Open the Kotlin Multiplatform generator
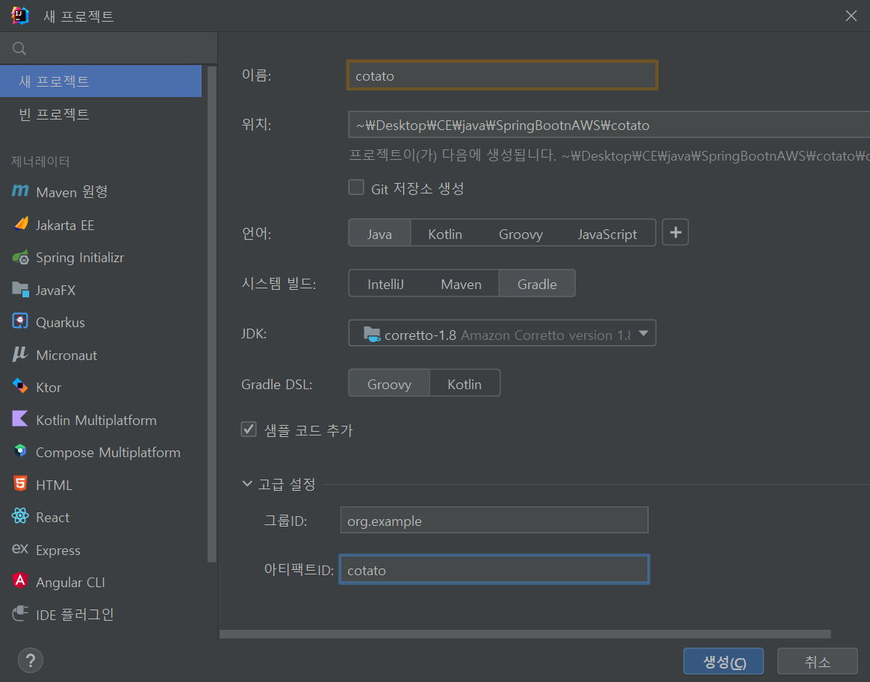This screenshot has width=870, height=682. click(x=101, y=420)
